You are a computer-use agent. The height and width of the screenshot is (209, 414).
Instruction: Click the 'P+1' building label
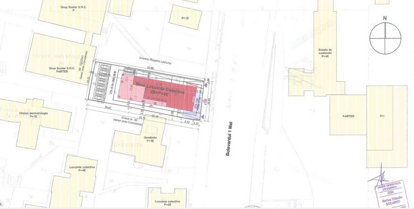point(382,116)
